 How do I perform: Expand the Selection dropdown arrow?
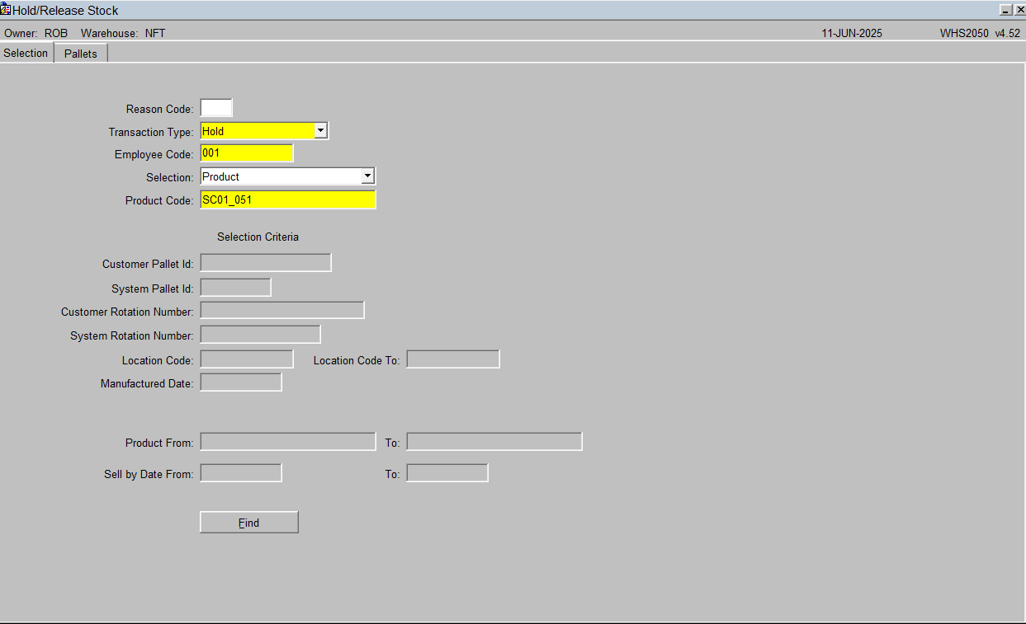click(367, 176)
